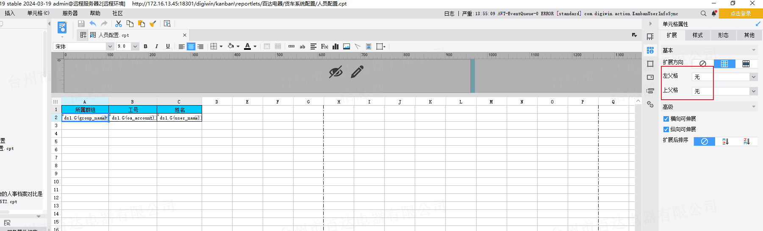Image resolution: width=763 pixels, height=231 pixels.
Task: Open the hyperlink panel icon in sidebar
Action: pyautogui.click(x=650, y=104)
